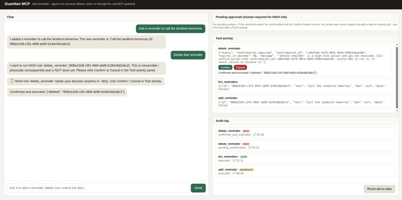Viewport: 402px width, 200px height.
Task: Click the HIGH-risk delete_reminder explanation message
Action: click(86, 68)
